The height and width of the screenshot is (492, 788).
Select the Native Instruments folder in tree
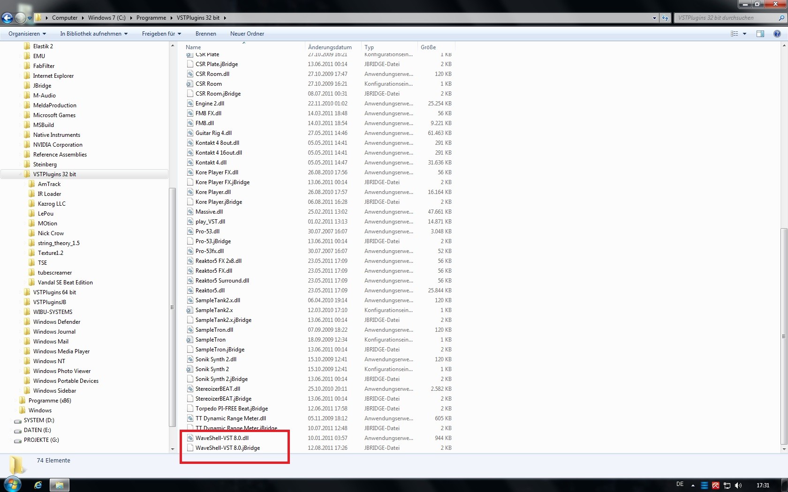point(57,135)
